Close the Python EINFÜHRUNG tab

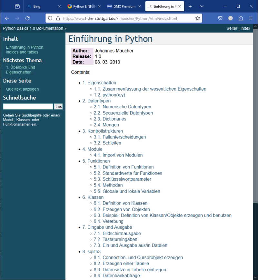tap(99, 6)
